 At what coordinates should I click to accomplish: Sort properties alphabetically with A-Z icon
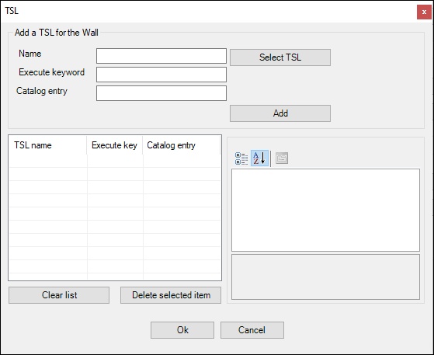259,158
